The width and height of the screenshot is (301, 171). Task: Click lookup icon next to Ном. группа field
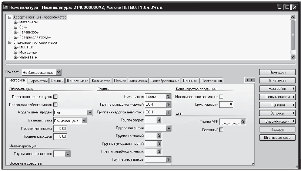[x=168, y=97]
